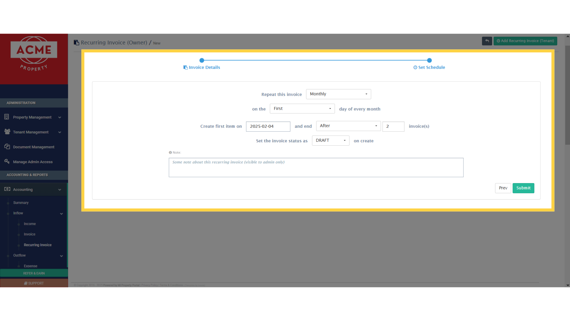
Task: Click the Prev button
Action: pos(503,188)
